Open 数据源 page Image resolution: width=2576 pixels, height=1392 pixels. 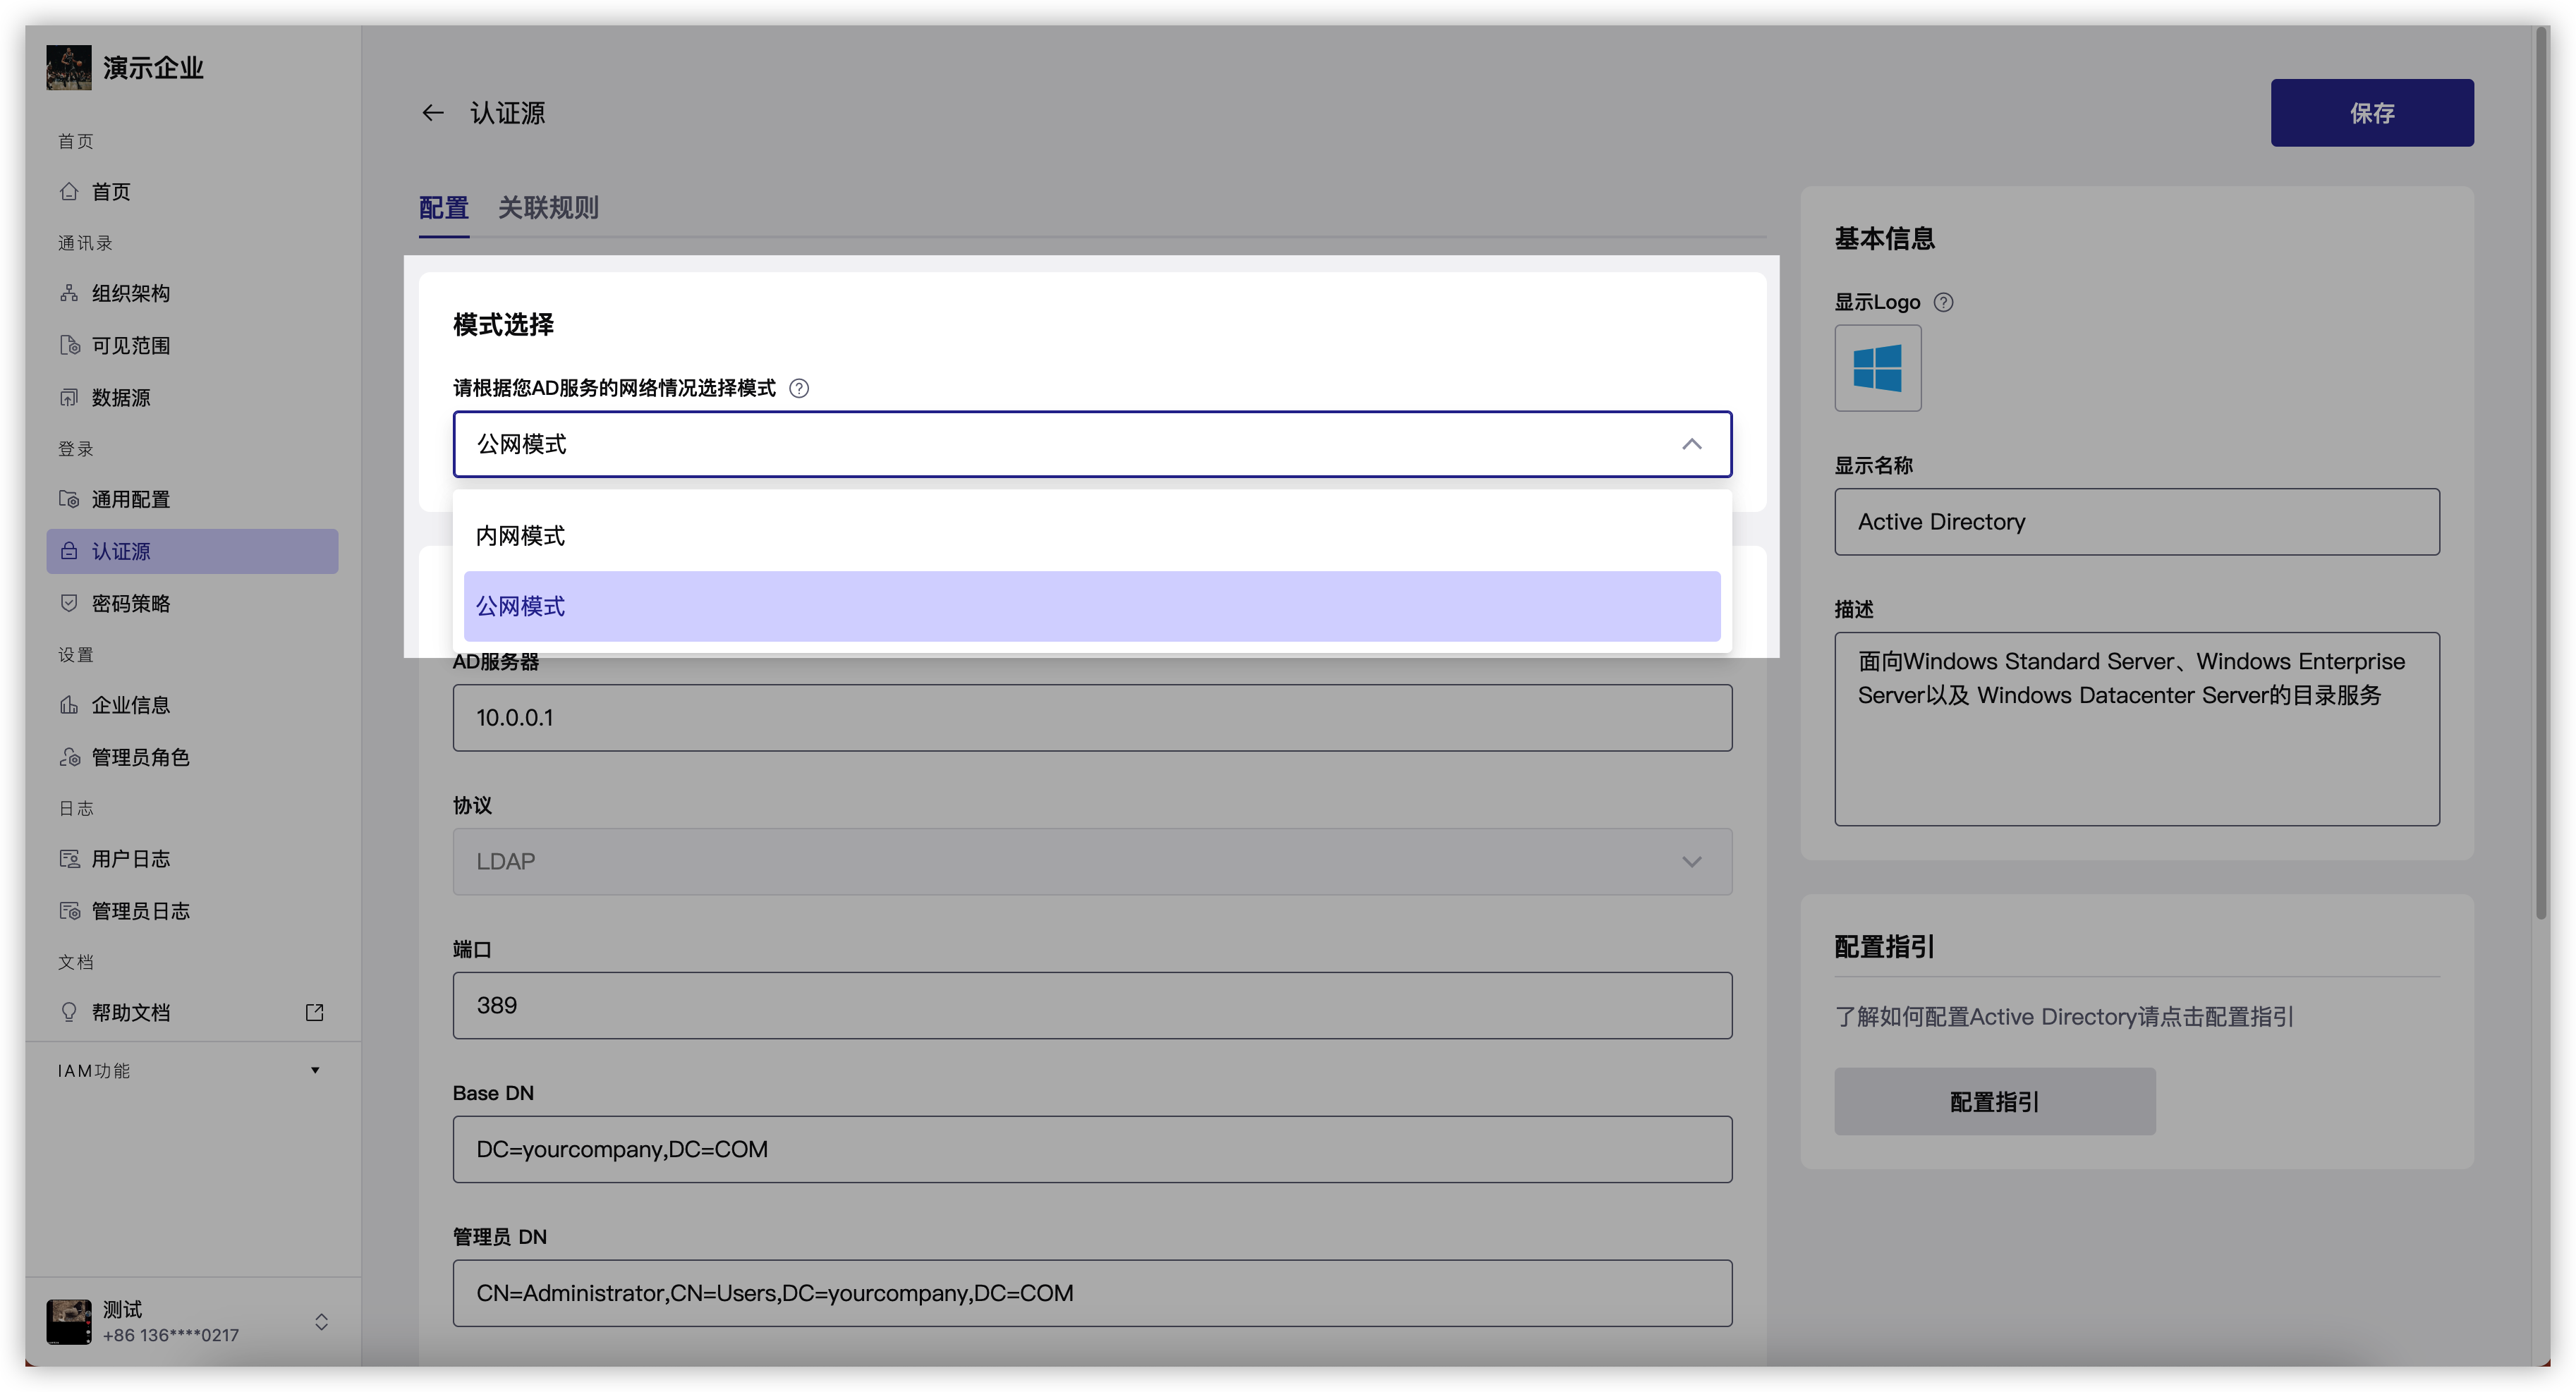click(192, 397)
